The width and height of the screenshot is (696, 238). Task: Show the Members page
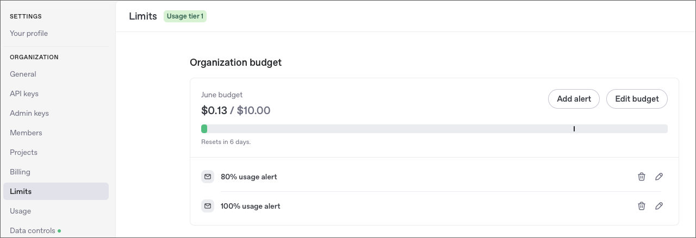tap(26, 133)
